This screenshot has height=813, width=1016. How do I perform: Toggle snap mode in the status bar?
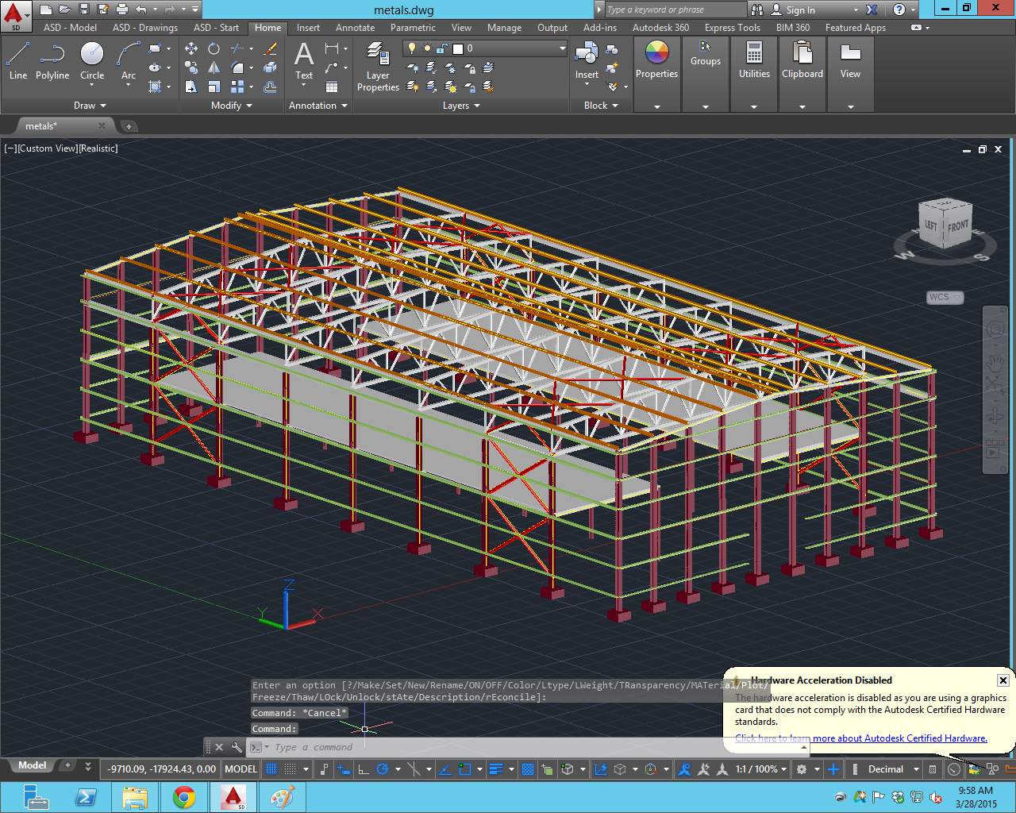[x=290, y=769]
